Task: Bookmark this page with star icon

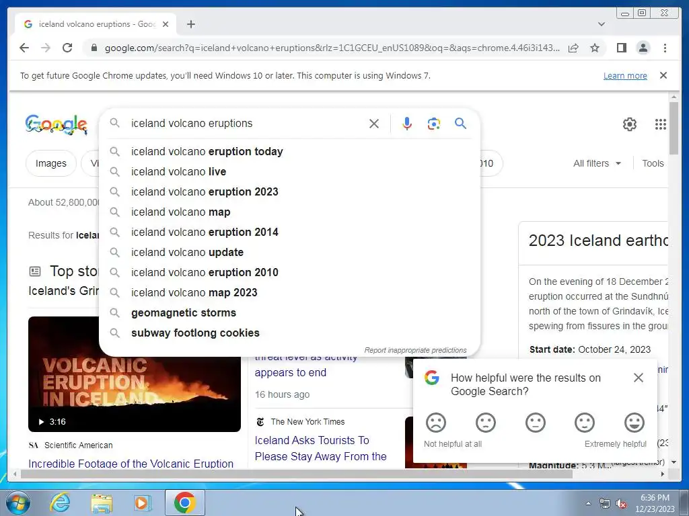Action: (x=595, y=48)
